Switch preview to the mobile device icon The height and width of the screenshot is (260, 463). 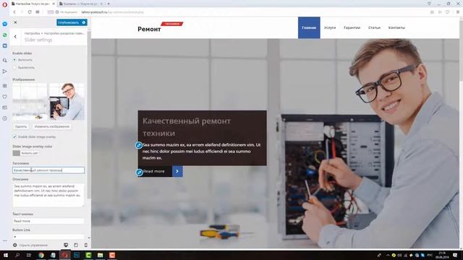(86, 245)
